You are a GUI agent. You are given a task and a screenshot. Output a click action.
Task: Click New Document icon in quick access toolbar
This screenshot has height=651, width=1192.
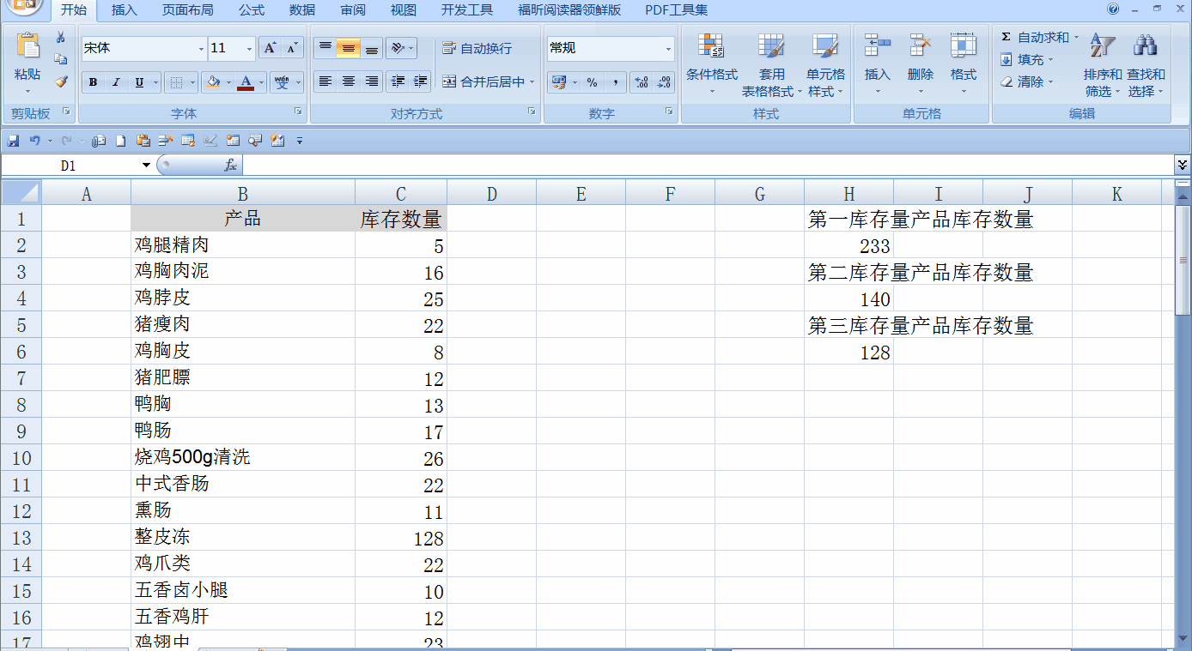(121, 141)
